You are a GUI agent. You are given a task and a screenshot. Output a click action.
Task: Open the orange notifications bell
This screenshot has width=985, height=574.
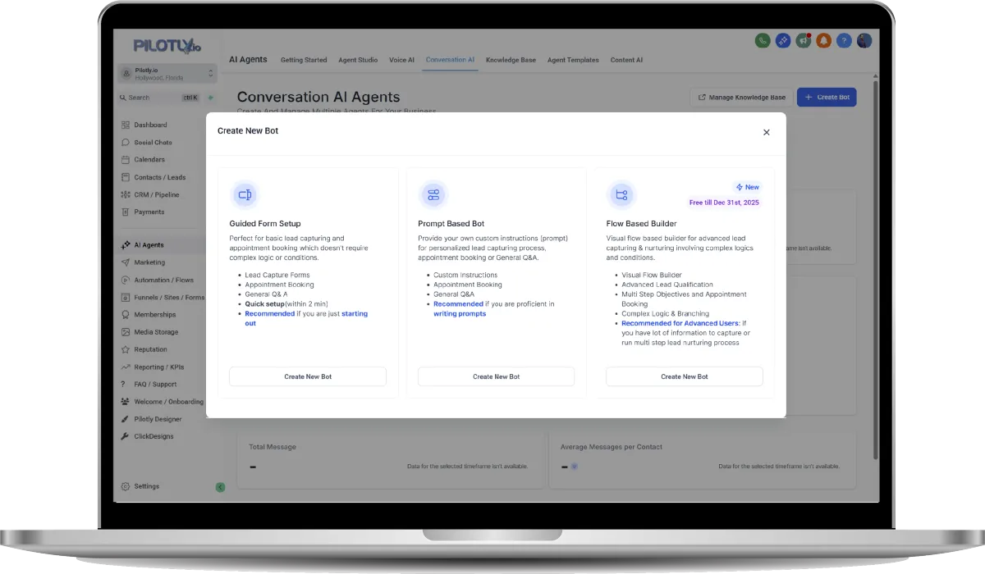click(823, 40)
